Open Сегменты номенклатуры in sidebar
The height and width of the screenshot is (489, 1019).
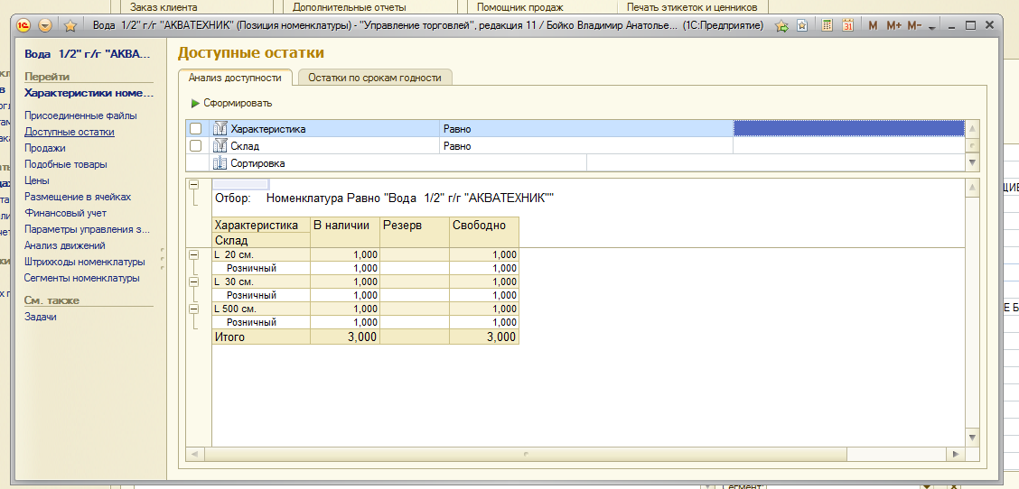click(82, 278)
